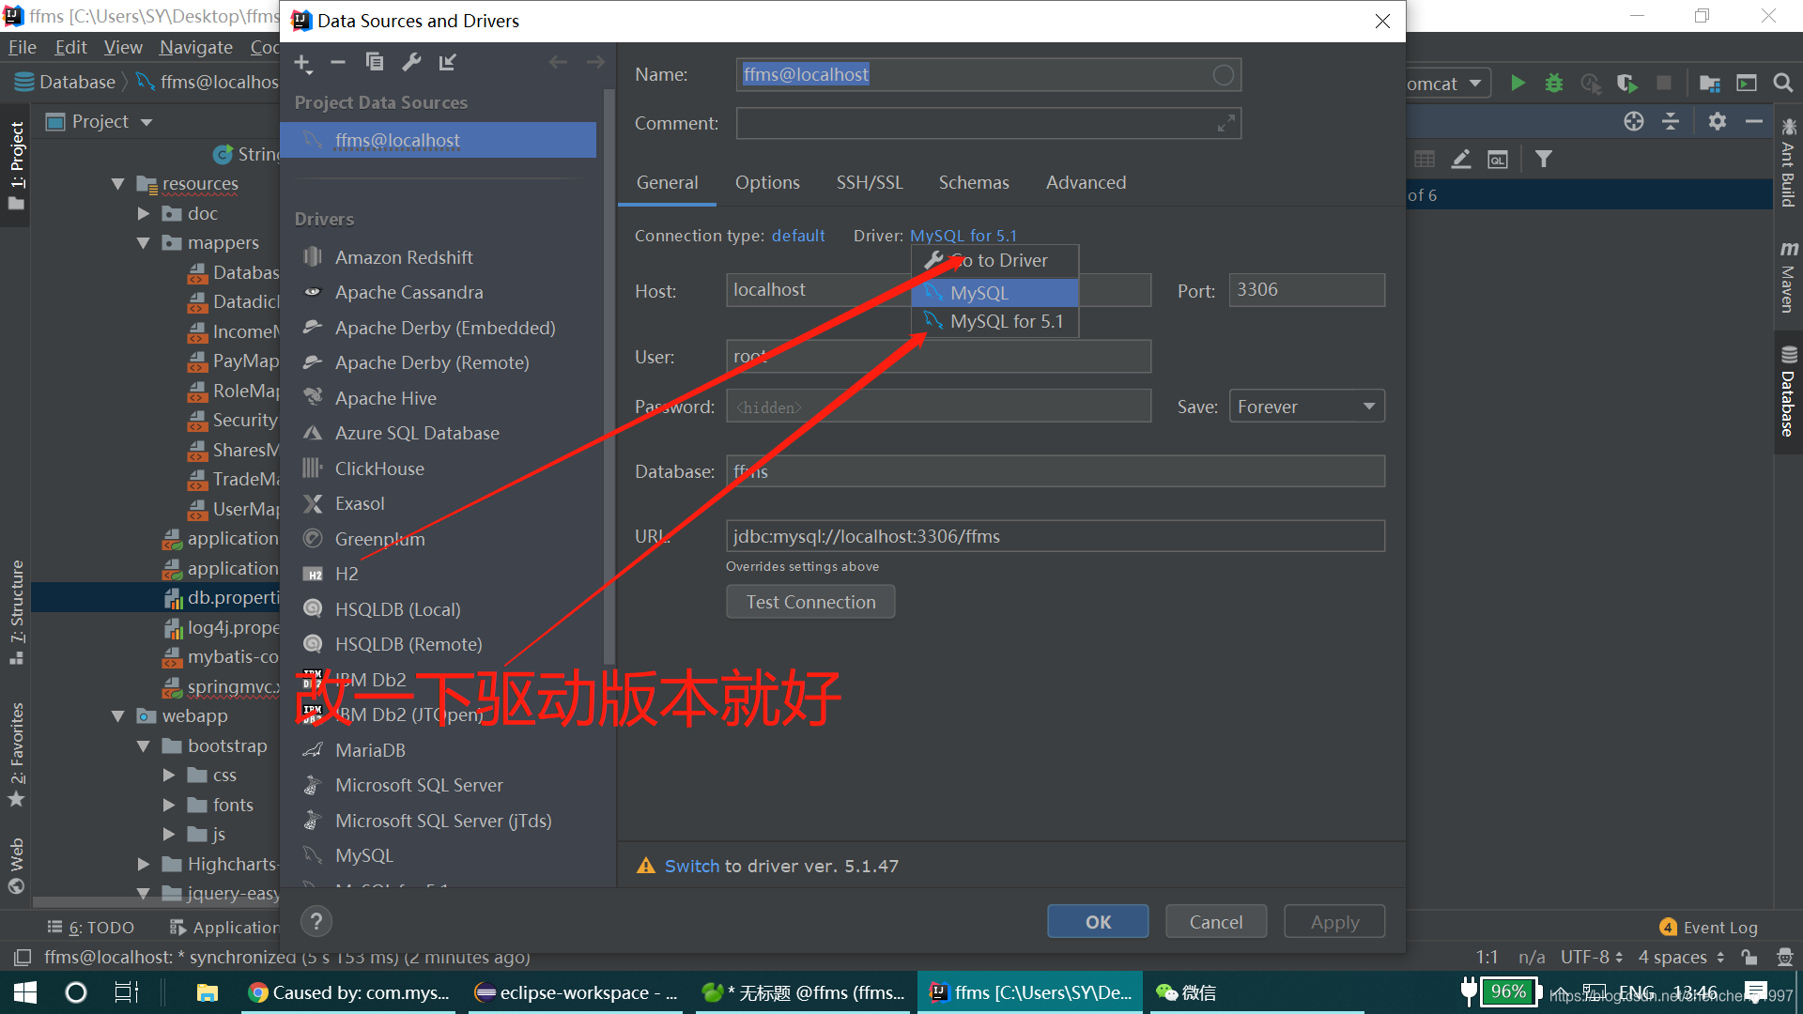Viewport: 1803px width, 1014px height.
Task: Open the Structure side panel
Action: coord(16,612)
